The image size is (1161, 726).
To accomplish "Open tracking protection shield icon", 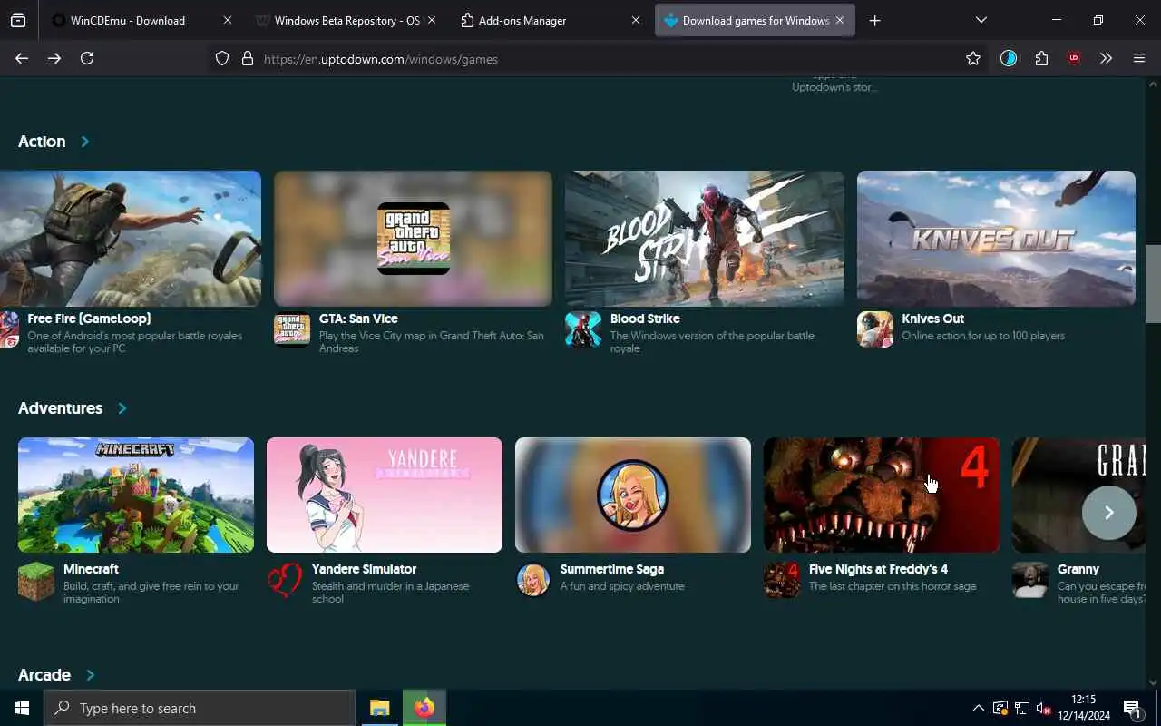I will pos(222,58).
